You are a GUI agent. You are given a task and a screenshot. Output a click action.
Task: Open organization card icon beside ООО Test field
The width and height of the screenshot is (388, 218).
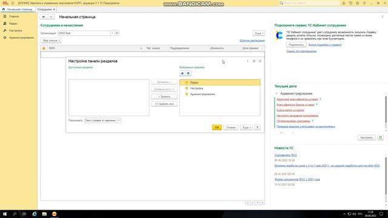(117, 33)
